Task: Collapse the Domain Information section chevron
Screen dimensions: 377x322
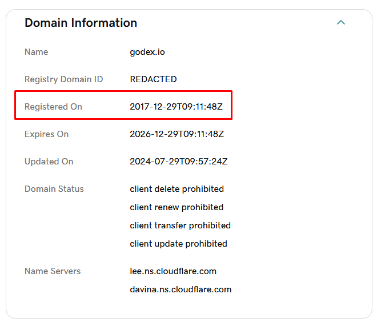Action: pos(341,23)
